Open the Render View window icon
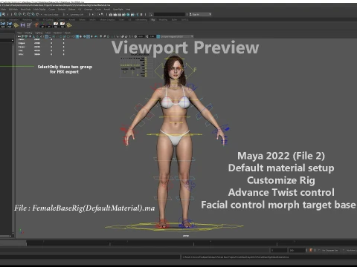This screenshot has width=357, height=267. [111, 15]
